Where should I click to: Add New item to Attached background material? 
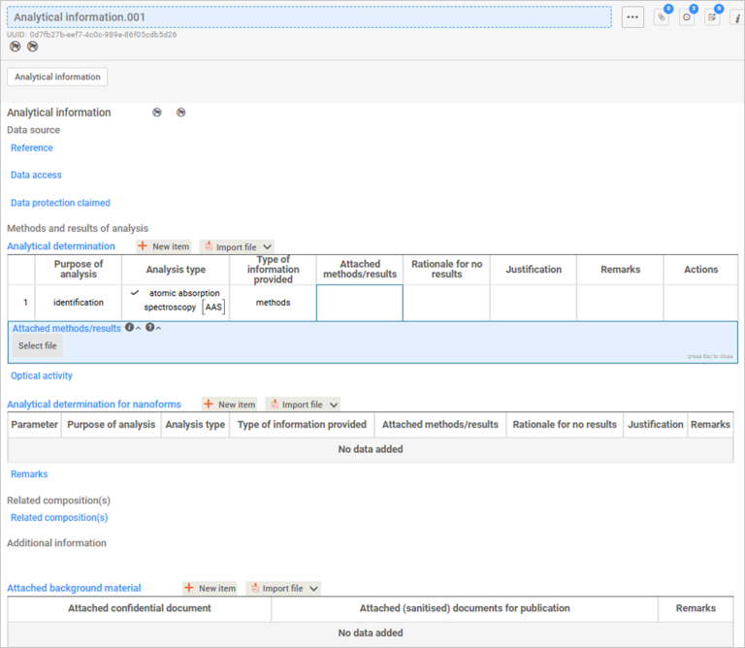210,588
